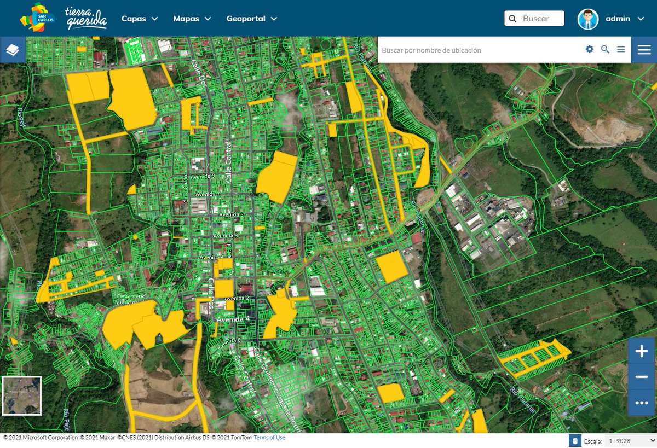
Task: Open the Capas menu
Action: [x=140, y=19]
